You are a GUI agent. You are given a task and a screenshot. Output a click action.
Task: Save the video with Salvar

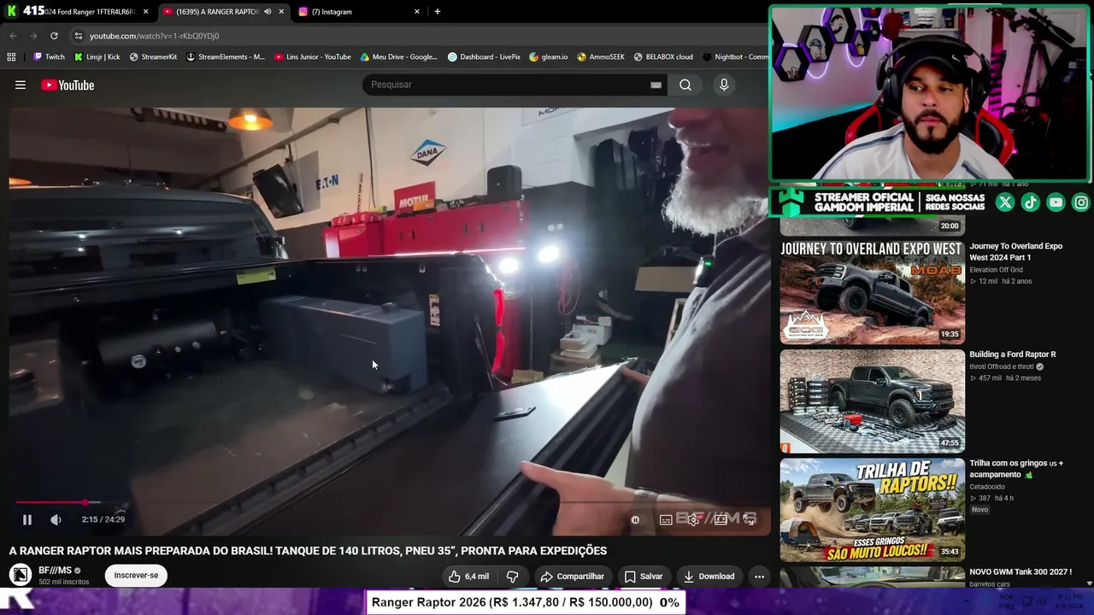644,577
